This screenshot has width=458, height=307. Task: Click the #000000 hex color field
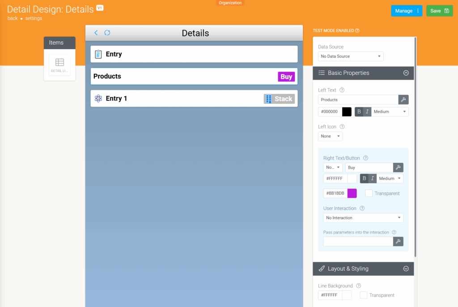coord(330,112)
